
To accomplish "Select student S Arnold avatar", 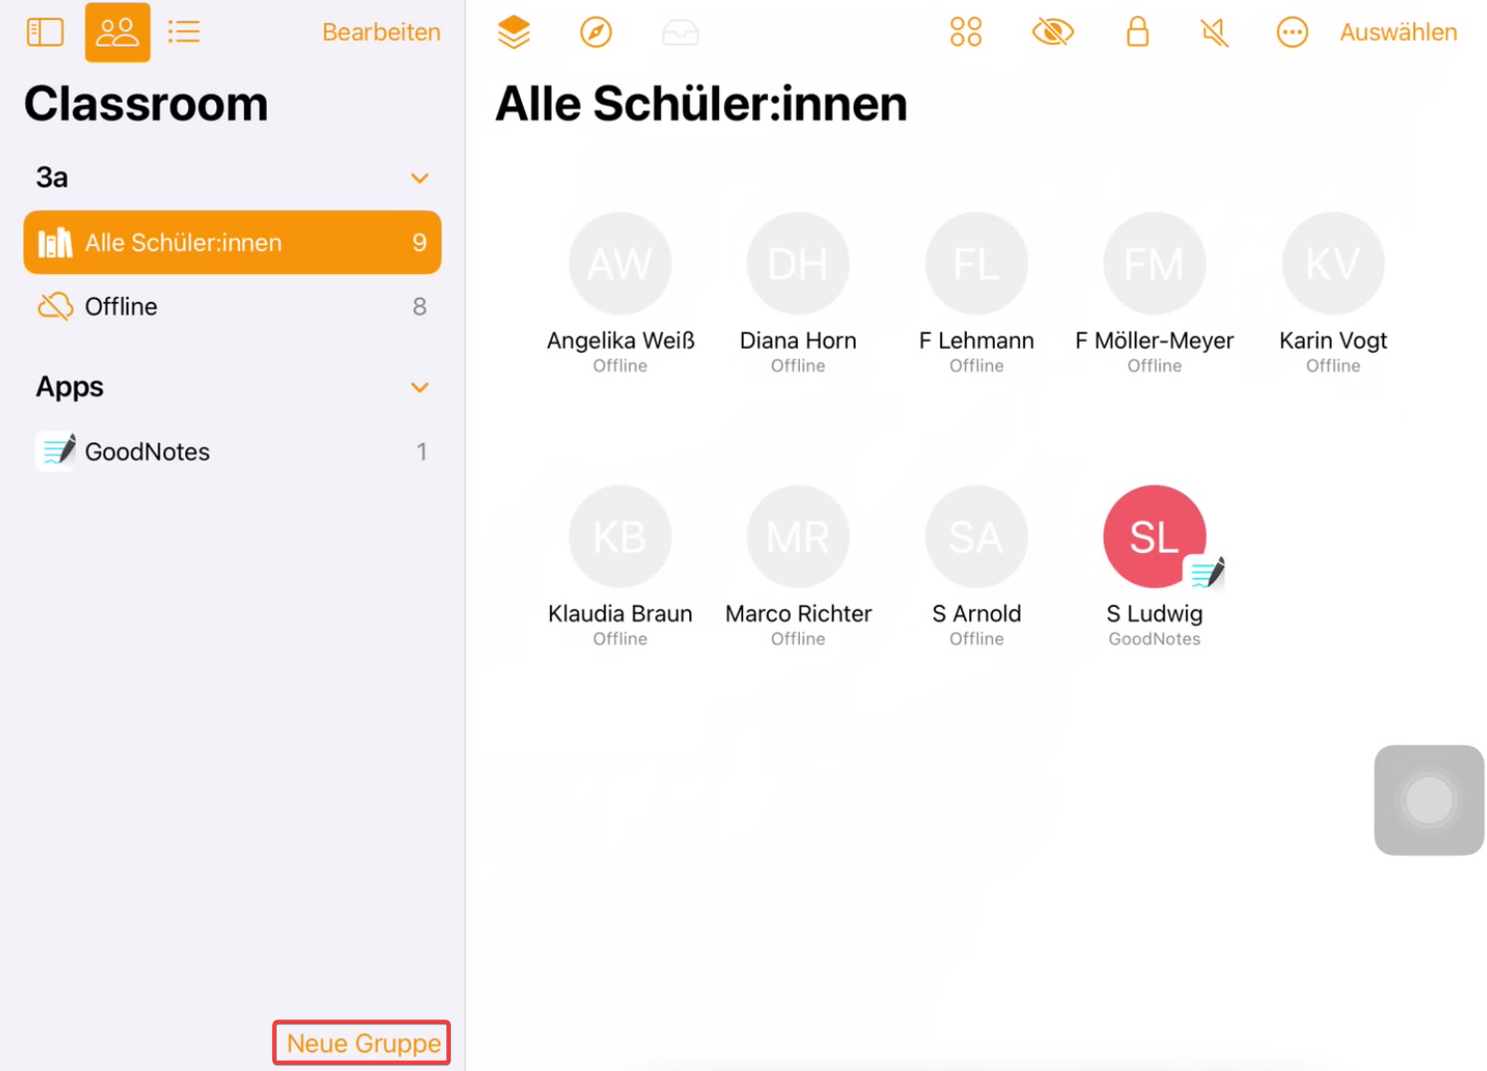I will [976, 537].
